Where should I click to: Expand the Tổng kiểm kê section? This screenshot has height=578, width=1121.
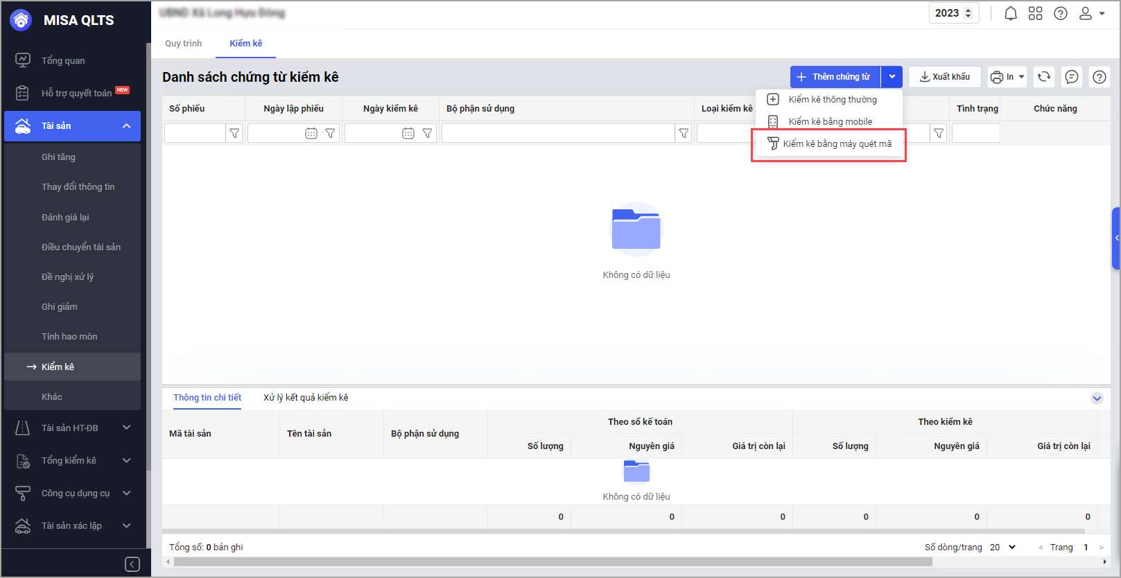click(x=127, y=460)
